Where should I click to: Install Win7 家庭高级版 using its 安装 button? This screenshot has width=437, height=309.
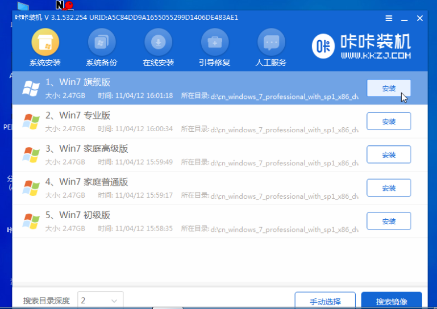[389, 154]
